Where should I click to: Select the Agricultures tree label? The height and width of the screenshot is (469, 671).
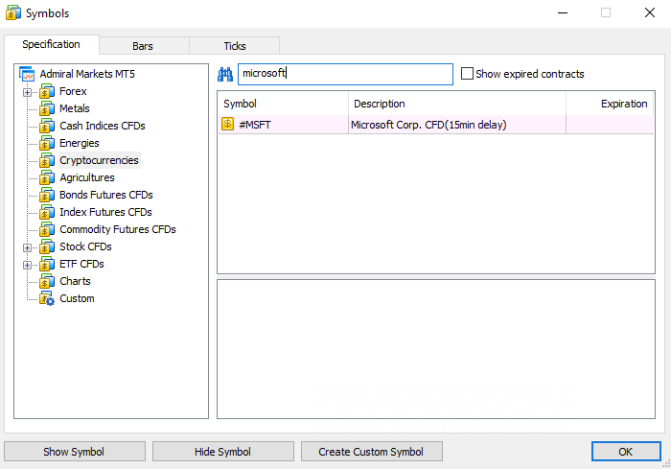pos(87,177)
